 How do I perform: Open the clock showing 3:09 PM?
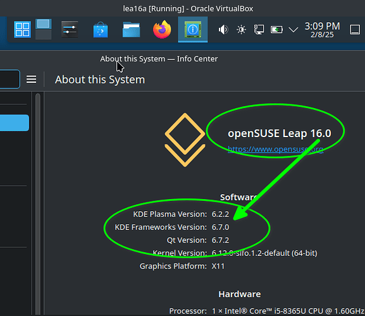(x=322, y=30)
